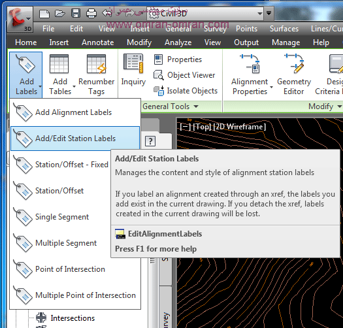Switch to the Annotate ribbon tab
Screen dimensions: 343x328
[97, 42]
